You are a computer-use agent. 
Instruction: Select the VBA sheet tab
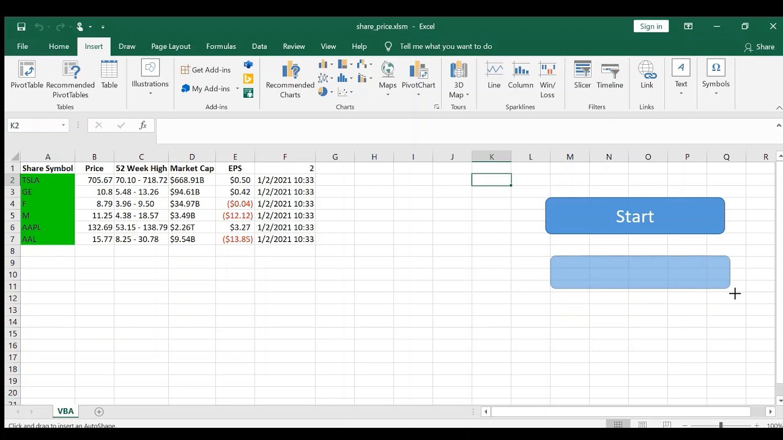pos(65,411)
